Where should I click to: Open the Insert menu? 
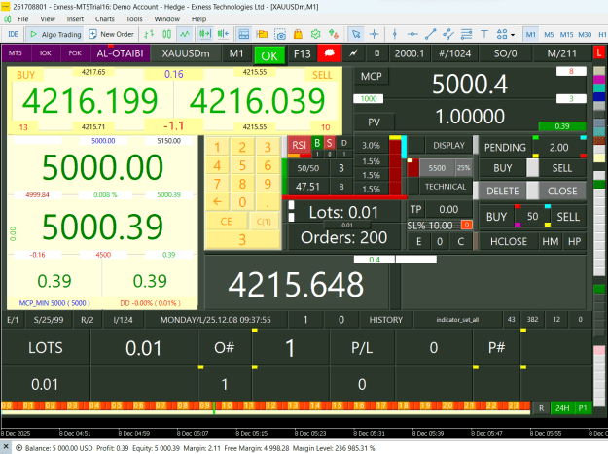click(75, 19)
